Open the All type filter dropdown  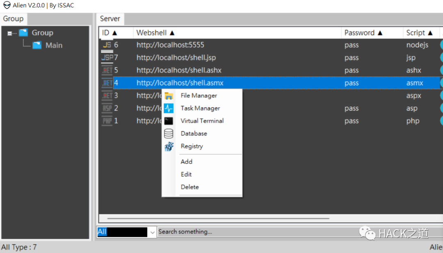[x=152, y=232]
